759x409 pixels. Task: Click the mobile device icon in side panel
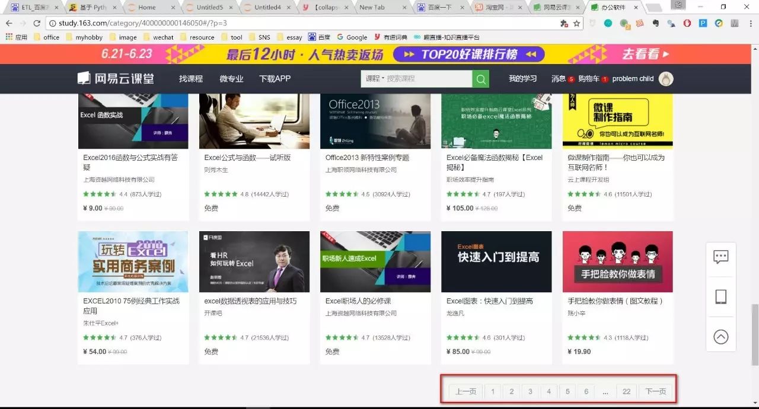tap(721, 297)
